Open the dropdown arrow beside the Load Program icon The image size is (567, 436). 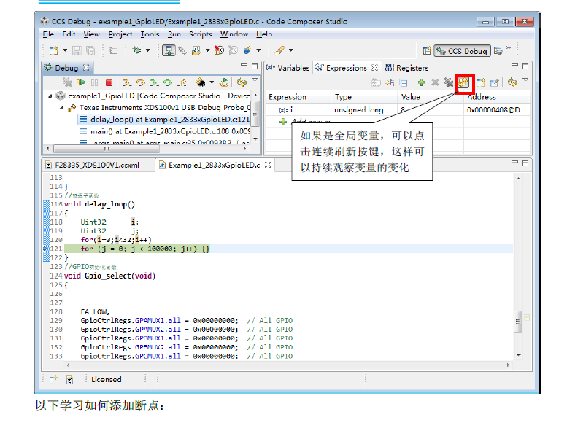(207, 50)
